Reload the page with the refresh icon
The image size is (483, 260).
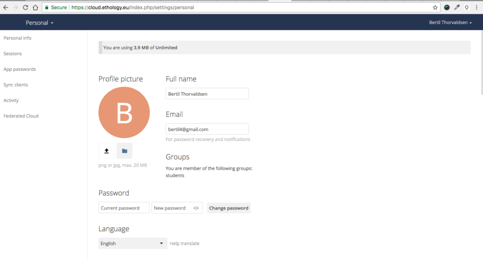click(x=25, y=8)
